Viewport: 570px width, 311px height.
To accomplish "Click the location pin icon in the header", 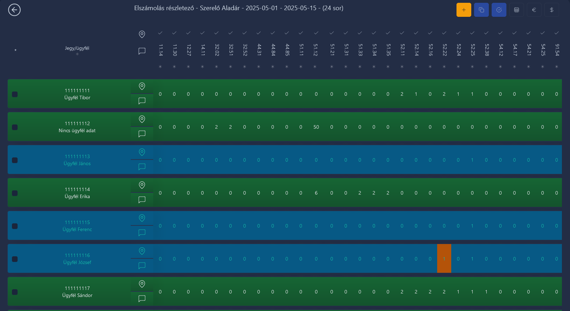I will click(142, 34).
